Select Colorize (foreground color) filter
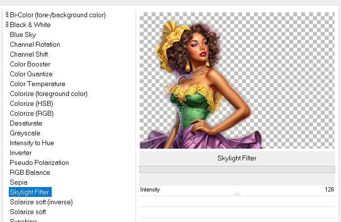This screenshot has width=341, height=222. click(48, 94)
